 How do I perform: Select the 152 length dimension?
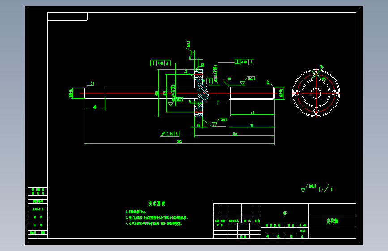pos(235,134)
